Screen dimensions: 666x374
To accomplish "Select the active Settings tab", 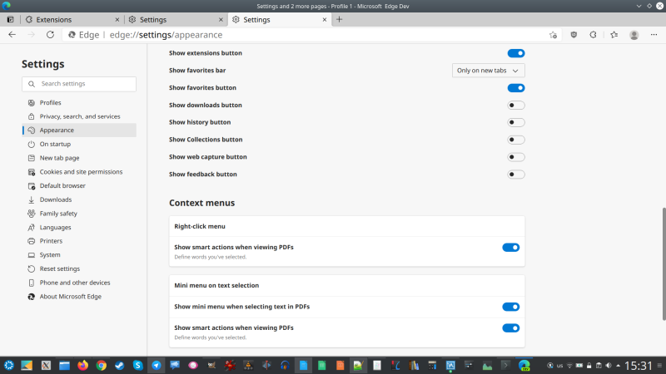I will tap(280, 19).
